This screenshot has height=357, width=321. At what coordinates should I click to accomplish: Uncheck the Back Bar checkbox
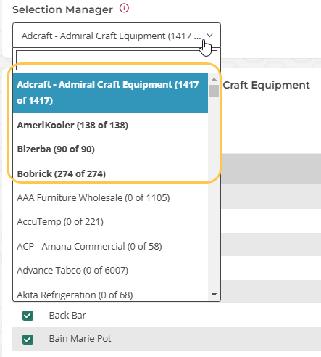pyautogui.click(x=28, y=316)
